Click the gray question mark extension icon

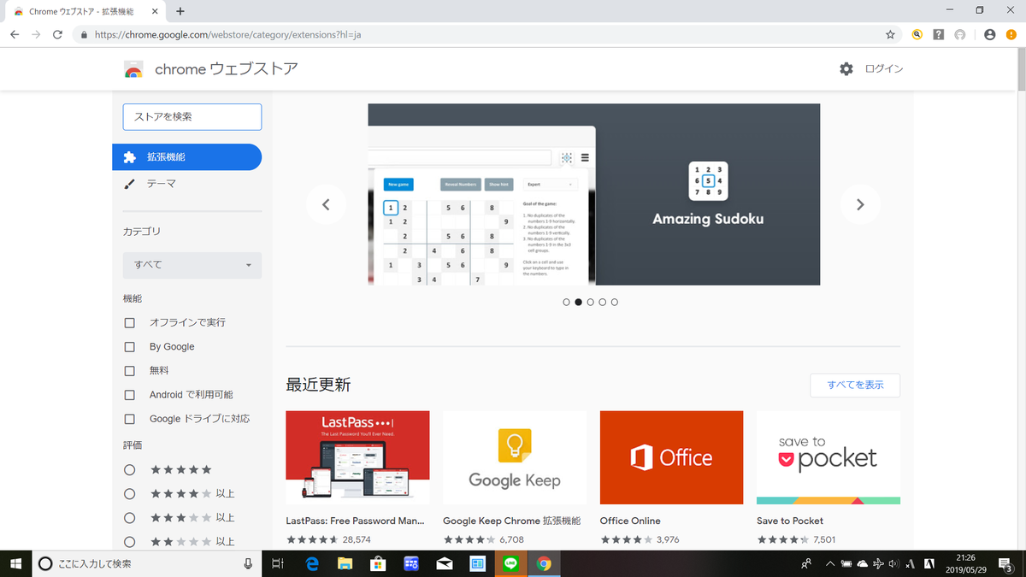pos(939,35)
